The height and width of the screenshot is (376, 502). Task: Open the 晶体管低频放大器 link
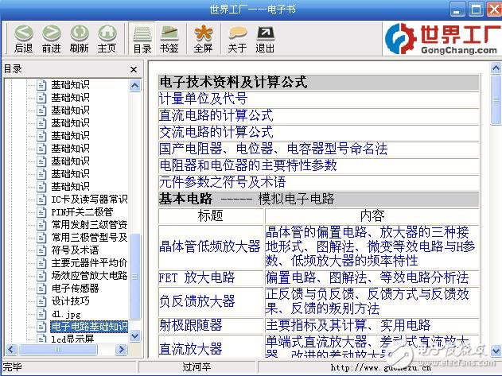pyautogui.click(x=209, y=246)
